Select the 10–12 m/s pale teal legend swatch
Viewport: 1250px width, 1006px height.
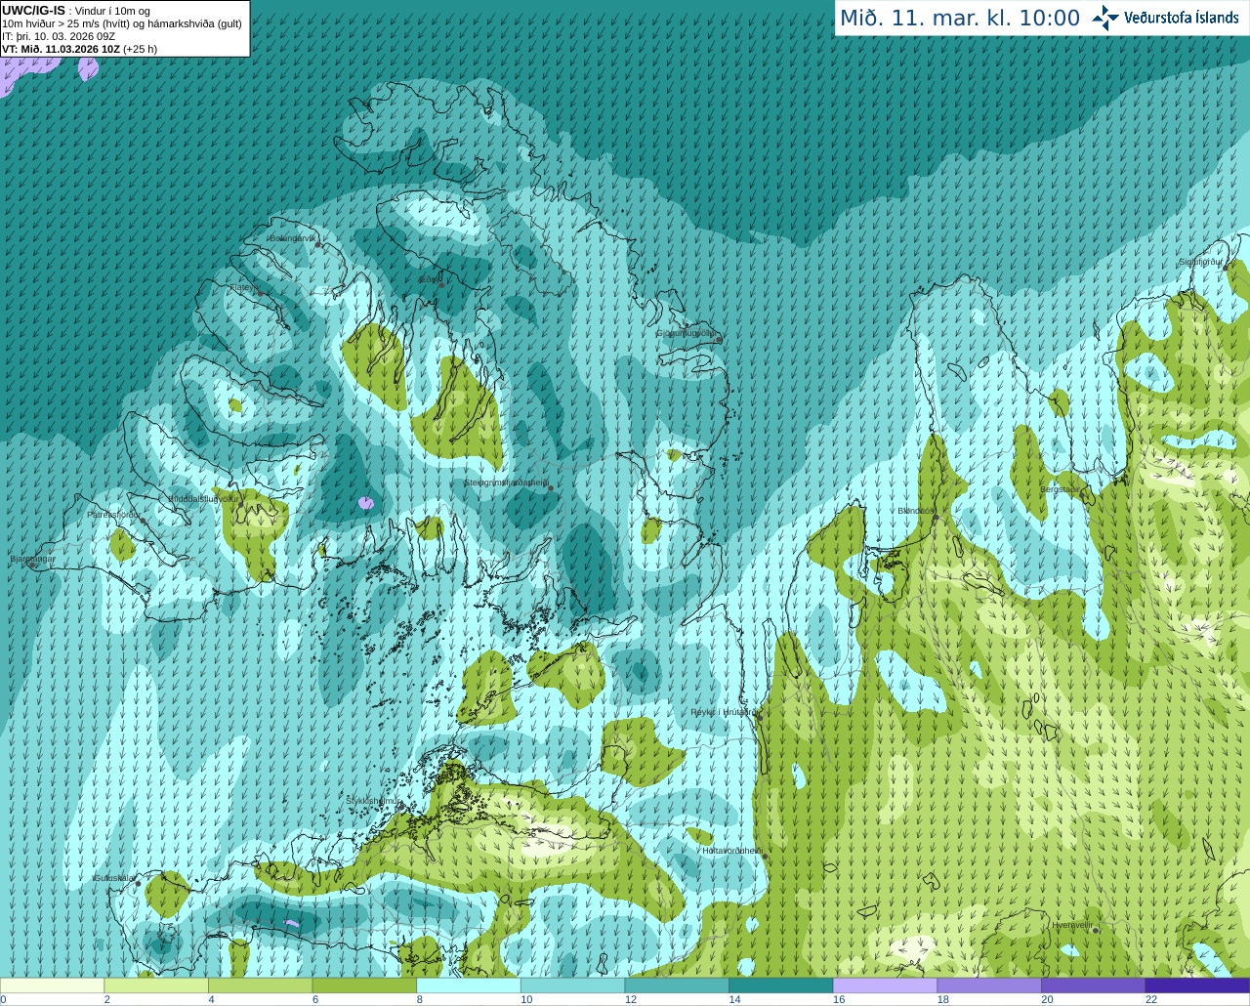[572, 985]
